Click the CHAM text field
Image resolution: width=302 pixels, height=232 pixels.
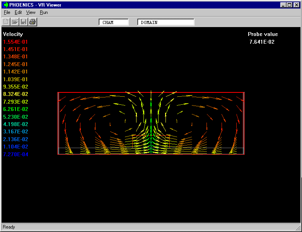114,22
